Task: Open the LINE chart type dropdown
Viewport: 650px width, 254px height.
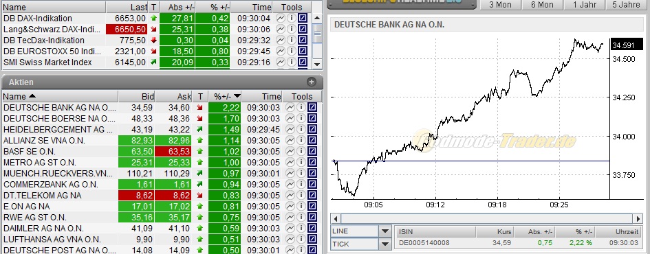Action: click(385, 231)
